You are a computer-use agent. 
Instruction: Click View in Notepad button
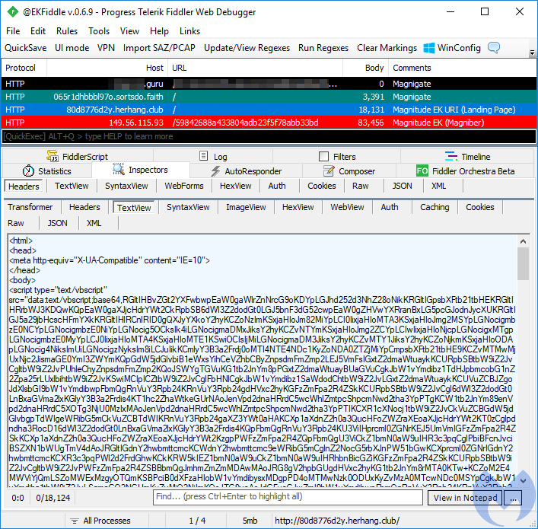click(465, 498)
